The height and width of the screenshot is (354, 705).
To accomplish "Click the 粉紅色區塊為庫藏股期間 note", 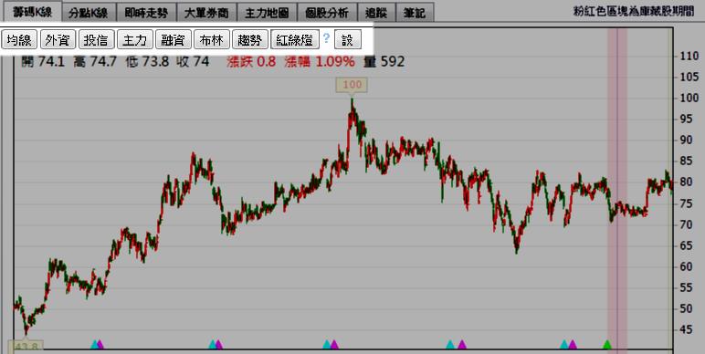I will coord(634,11).
